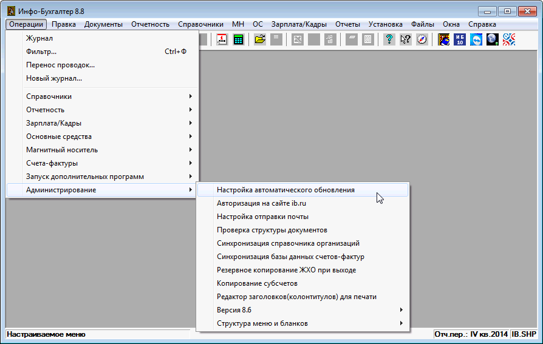Expand the Отчетность submenu entry in Операции
Image resolution: width=543 pixels, height=344 pixels.
coord(102,110)
